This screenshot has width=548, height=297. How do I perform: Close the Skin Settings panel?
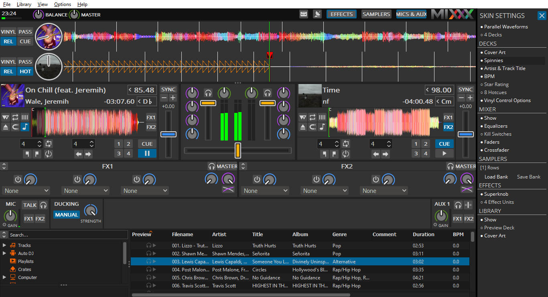542,16
